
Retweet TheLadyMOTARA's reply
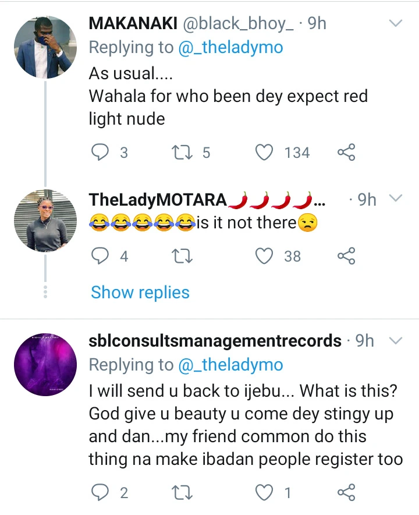pos(182,255)
